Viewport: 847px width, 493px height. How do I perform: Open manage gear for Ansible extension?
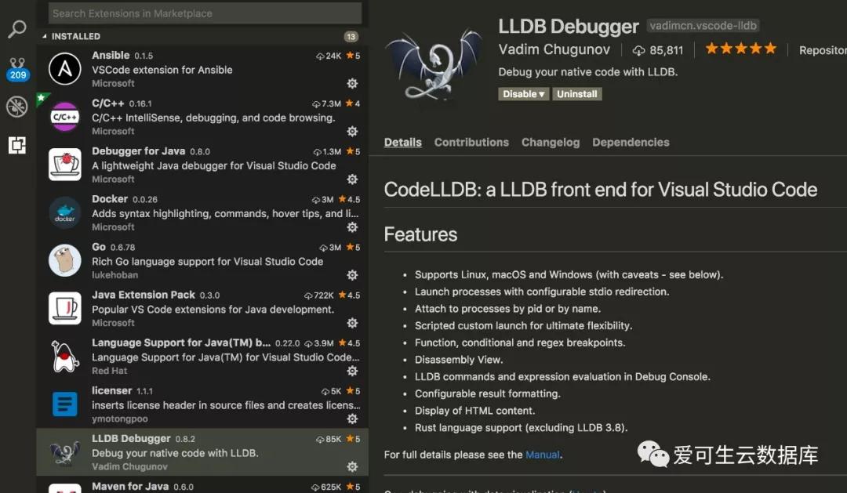(352, 83)
